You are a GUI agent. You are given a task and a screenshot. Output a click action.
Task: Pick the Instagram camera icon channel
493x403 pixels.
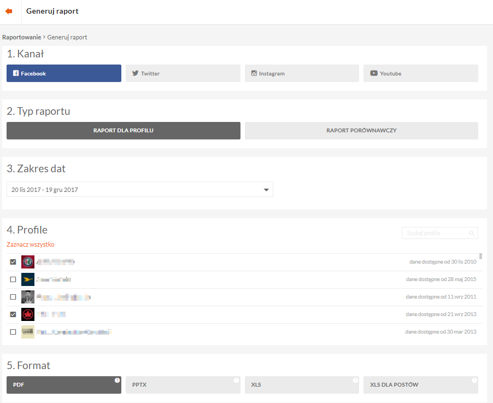point(254,73)
